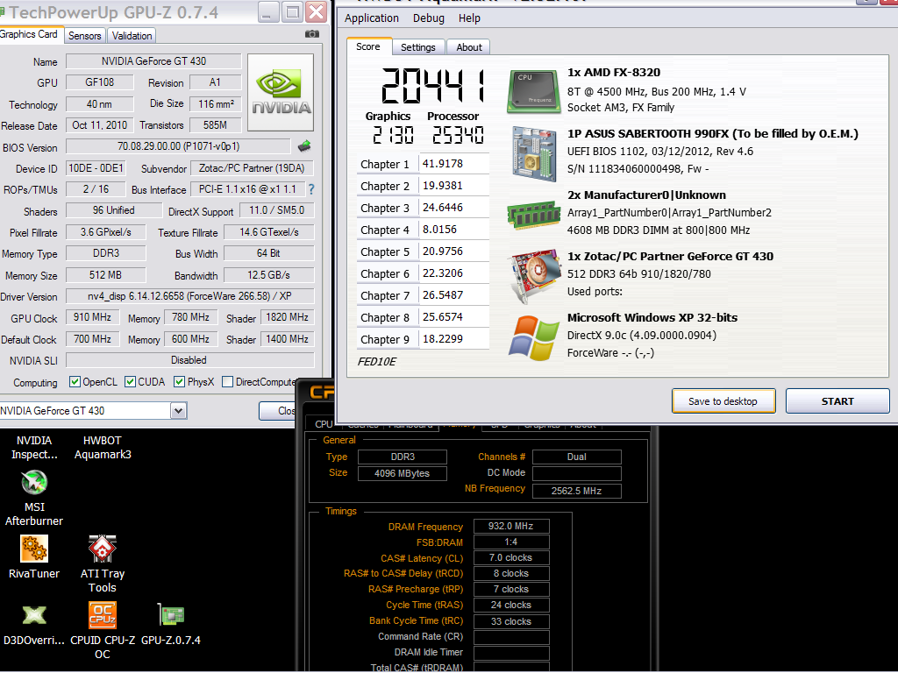Open the Help menu
The height and width of the screenshot is (673, 898).
pyautogui.click(x=469, y=18)
